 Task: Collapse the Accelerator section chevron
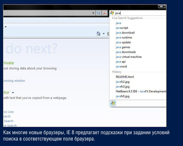(x=13, y=93)
